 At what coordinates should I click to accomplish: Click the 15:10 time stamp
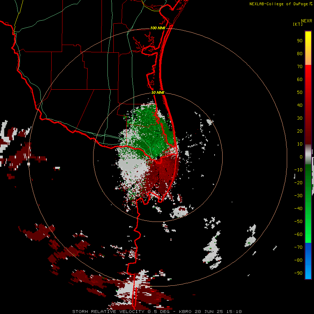tap(234, 312)
